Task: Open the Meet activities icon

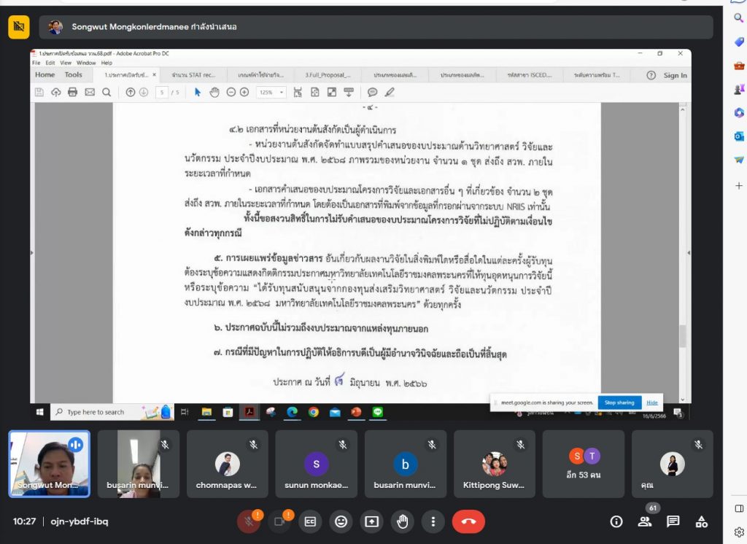Action: tap(701, 521)
